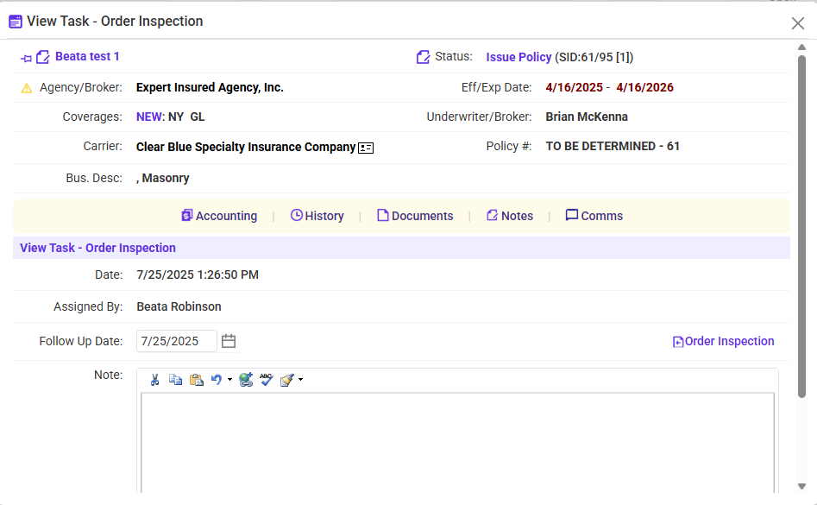
Task: Open the calendar picker for Follow Up Date
Action: (229, 341)
